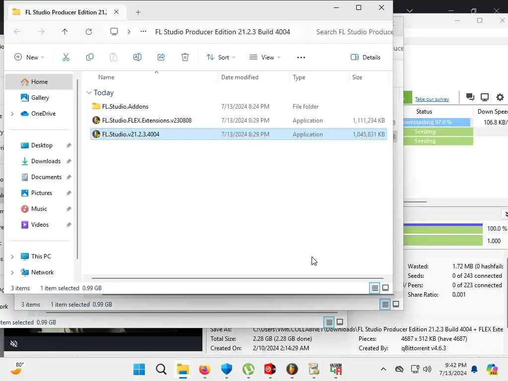This screenshot has height=381, width=508.
Task: Open Firefox from the taskbar
Action: (x=205, y=369)
